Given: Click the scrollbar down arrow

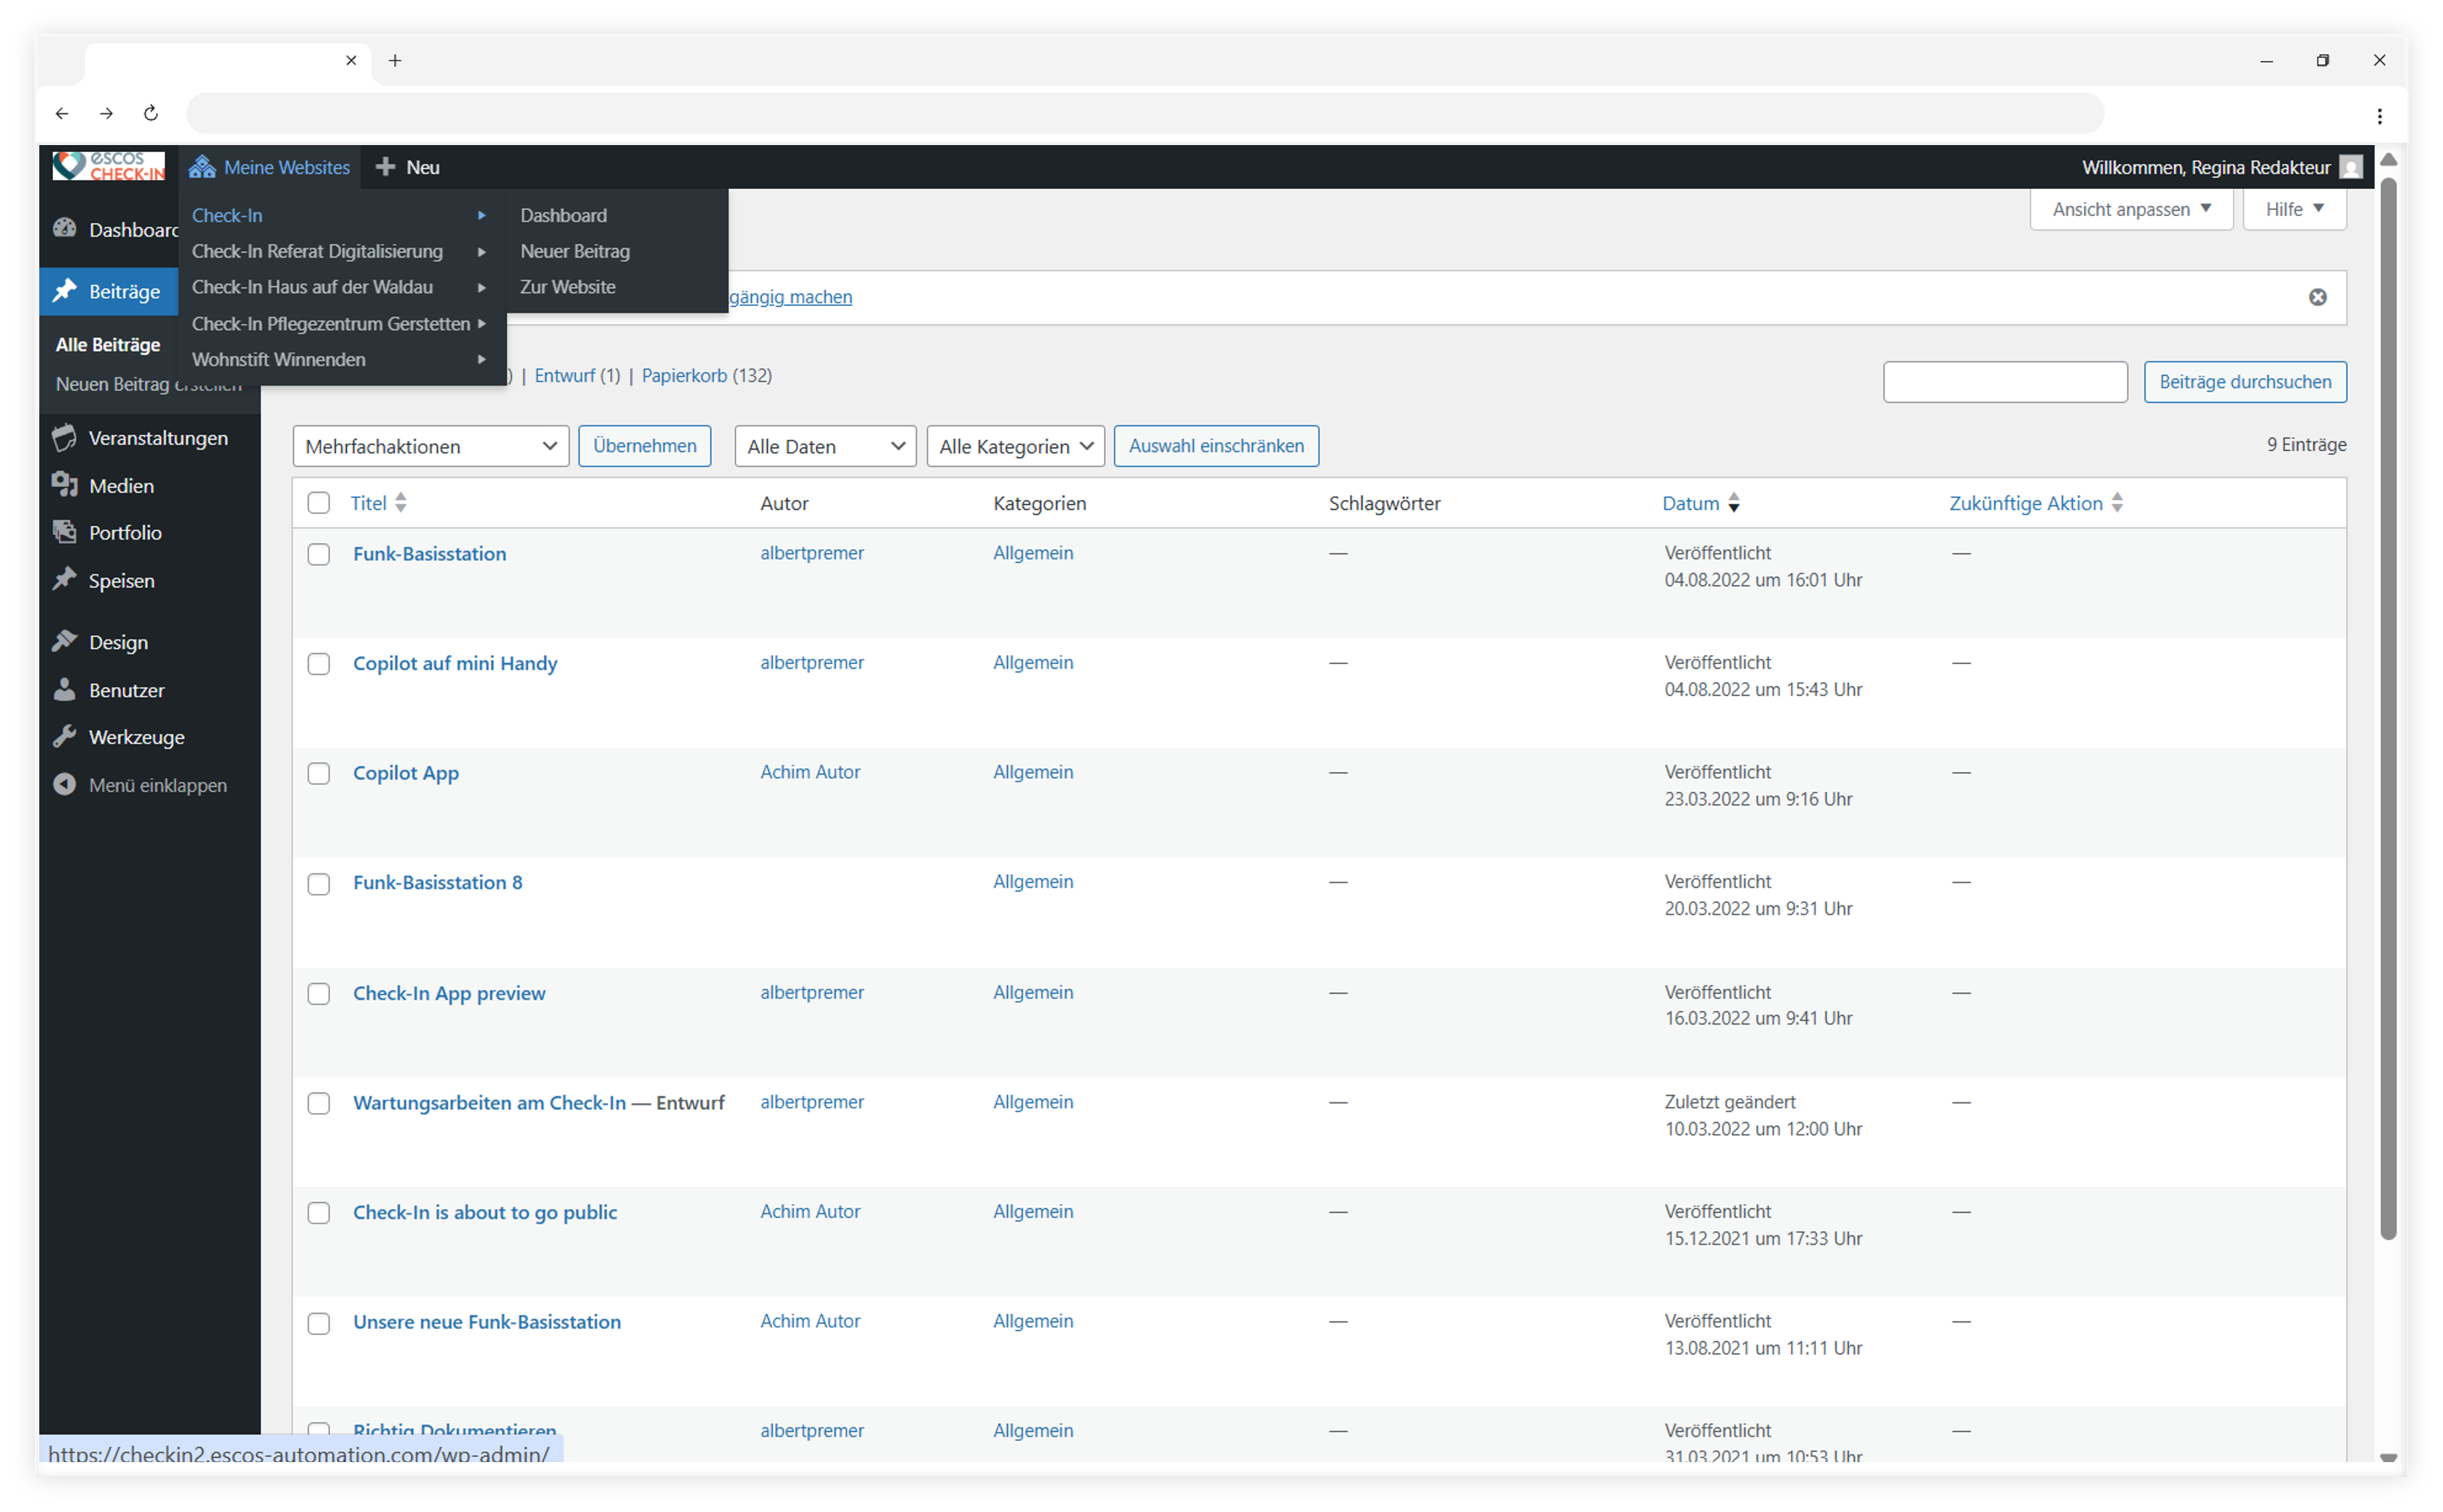Looking at the screenshot, I should [x=2388, y=1457].
